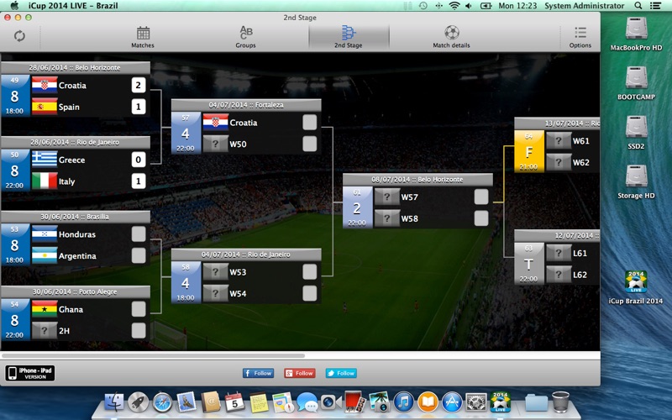Viewport: 672px width, 420px height.
Task: Open iTunes from the Dock
Action: 403,402
